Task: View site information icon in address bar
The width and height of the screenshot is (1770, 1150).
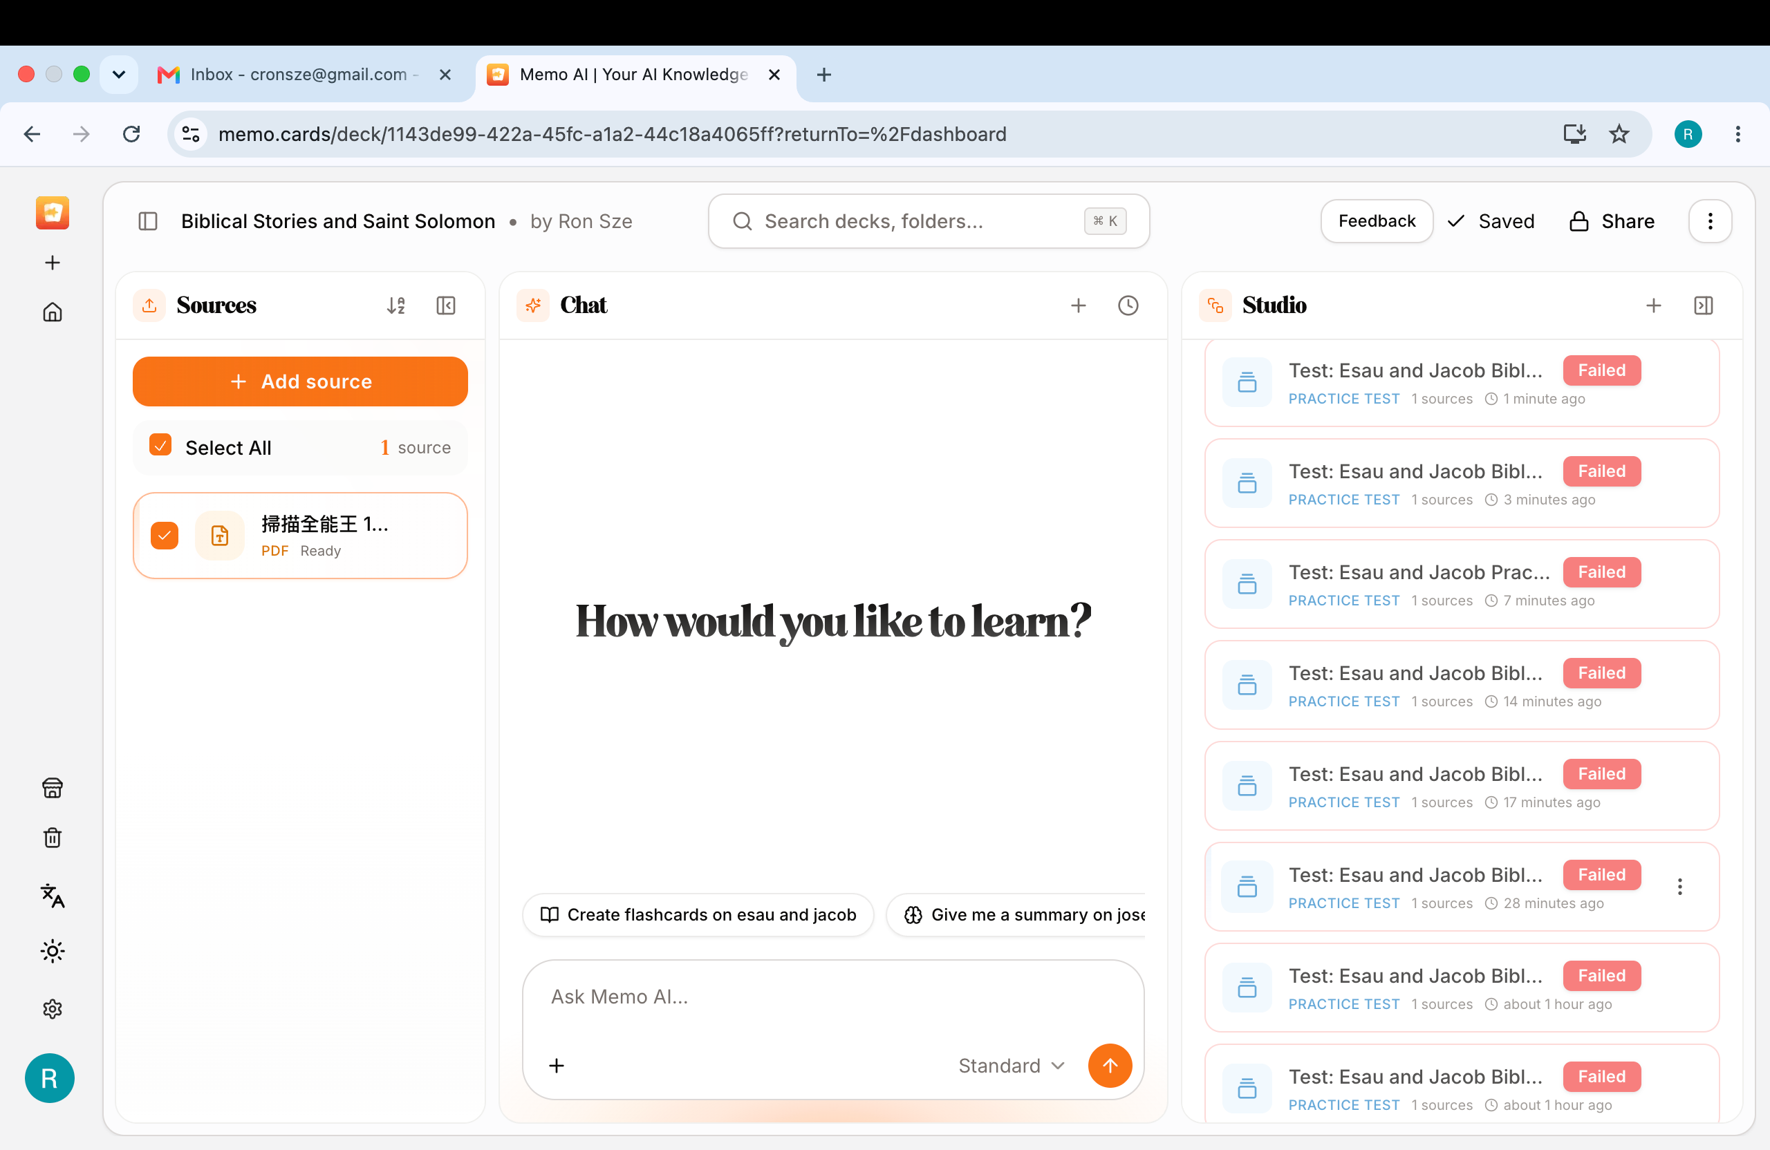Action: point(191,134)
